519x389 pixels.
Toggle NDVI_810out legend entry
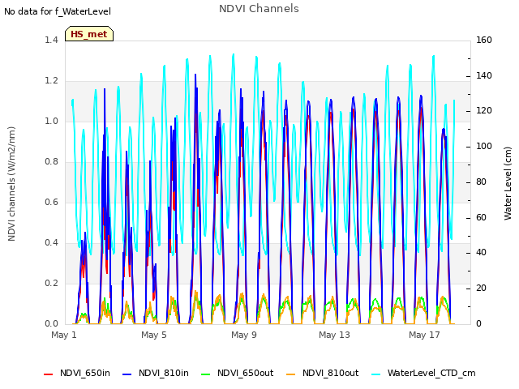click(323, 373)
